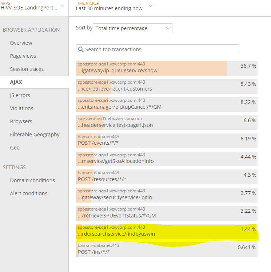Click the search magnifier icon
Screen dimensions: 271x272
click(81, 49)
